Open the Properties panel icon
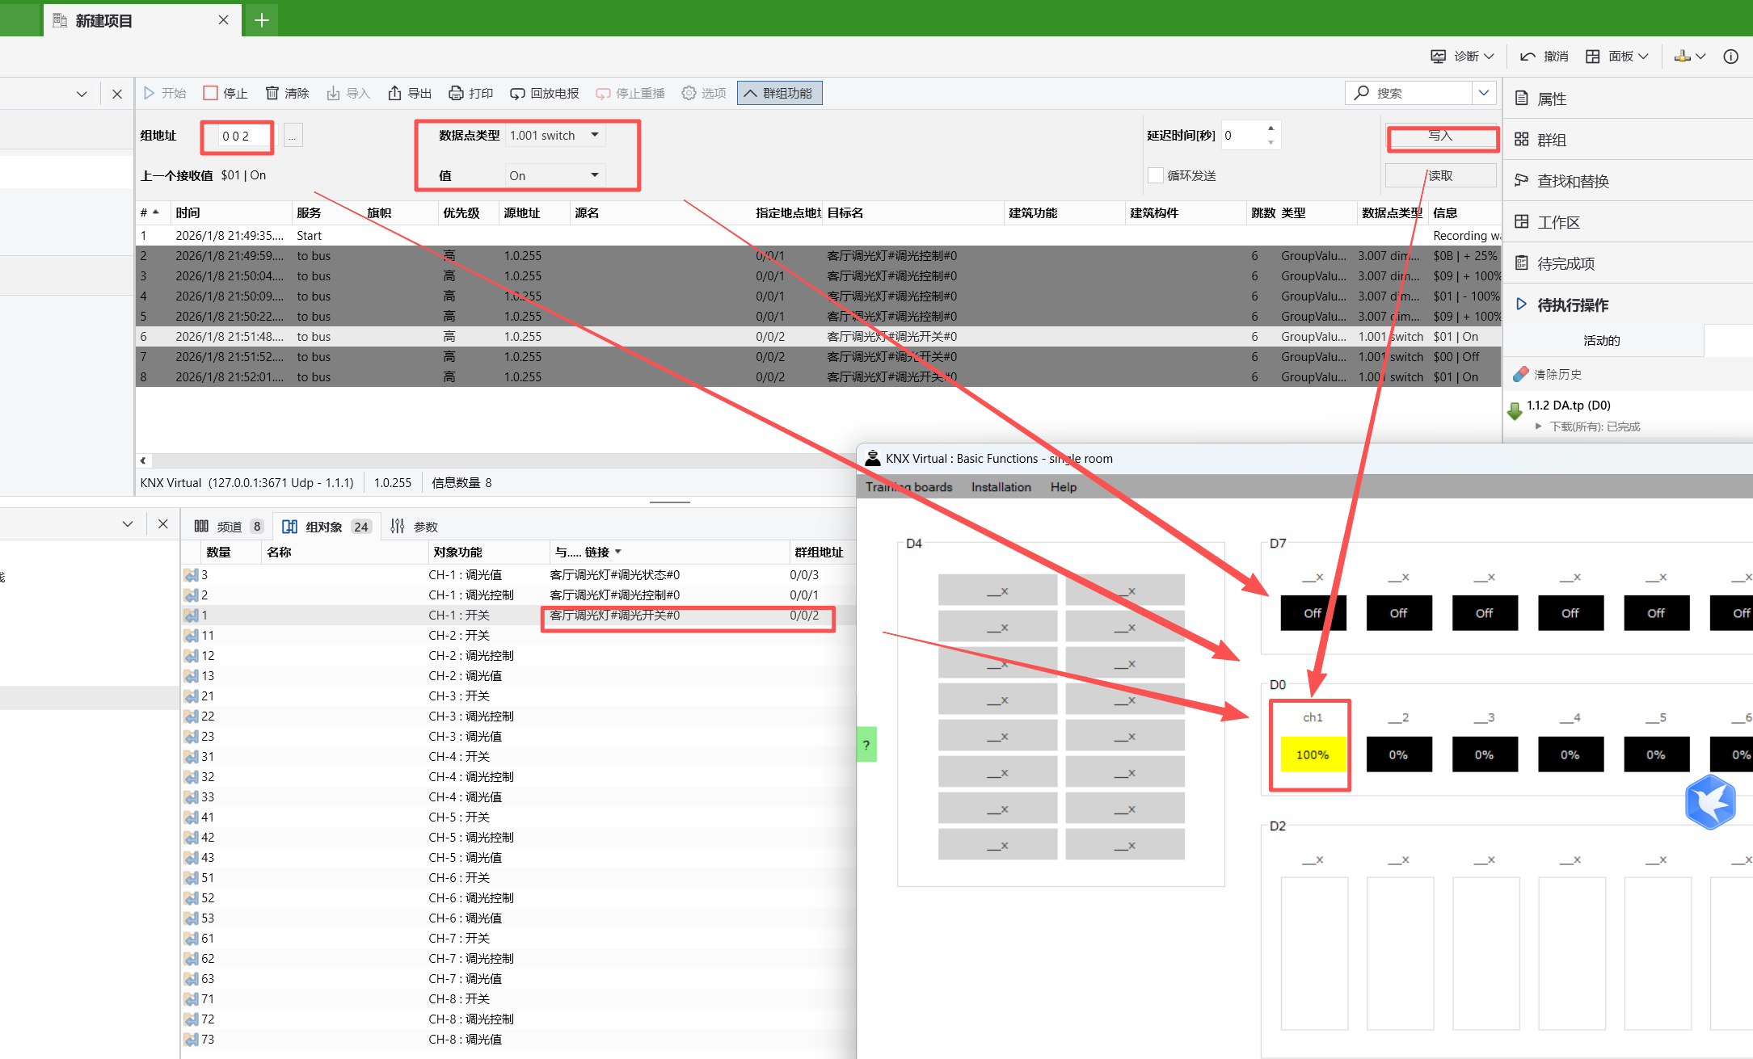1753x1059 pixels. click(x=1521, y=99)
